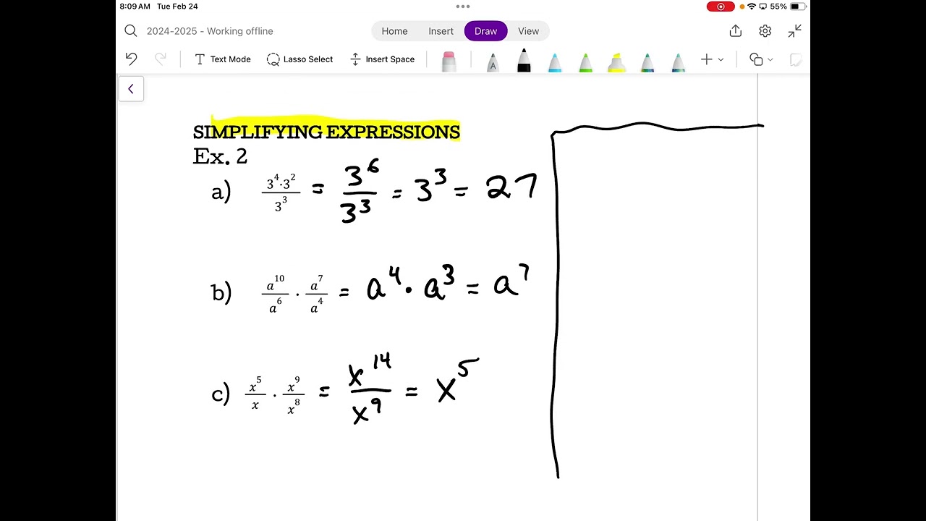The width and height of the screenshot is (926, 521).
Task: Select the pink eraser tool
Action: tap(449, 61)
